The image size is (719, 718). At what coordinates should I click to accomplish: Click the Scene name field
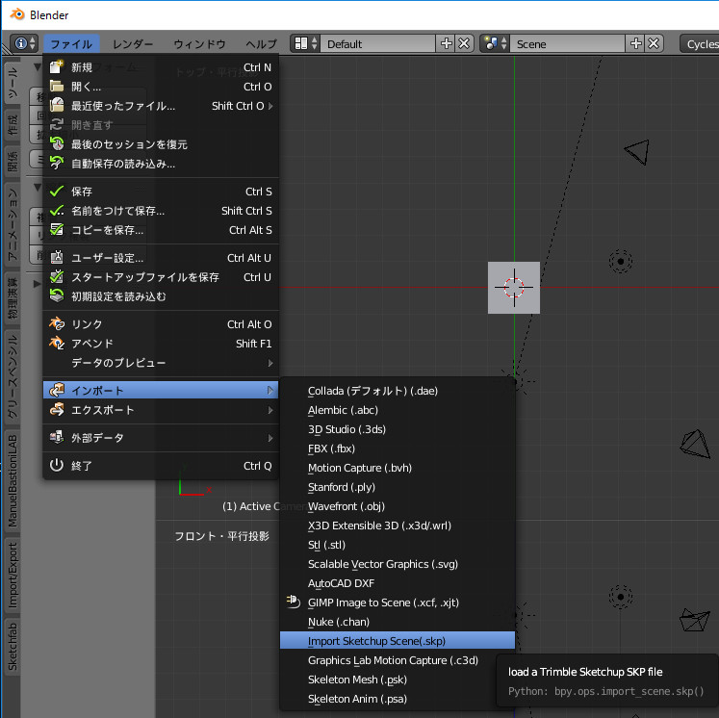pos(568,43)
